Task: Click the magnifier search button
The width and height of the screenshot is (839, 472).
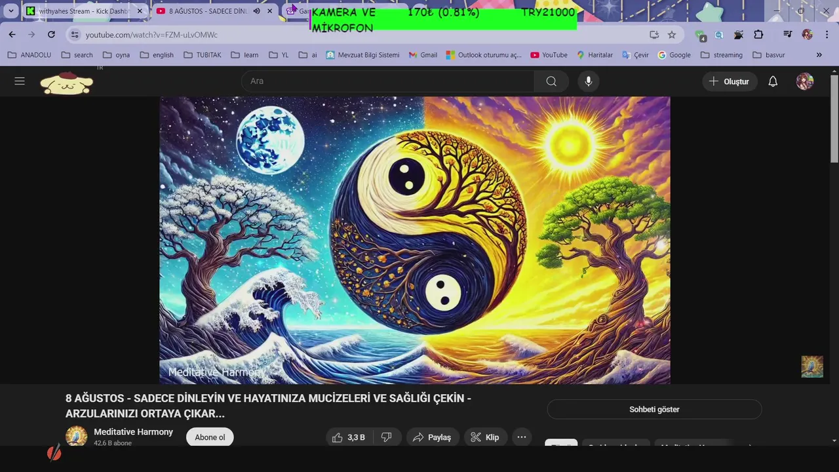Action: point(551,81)
